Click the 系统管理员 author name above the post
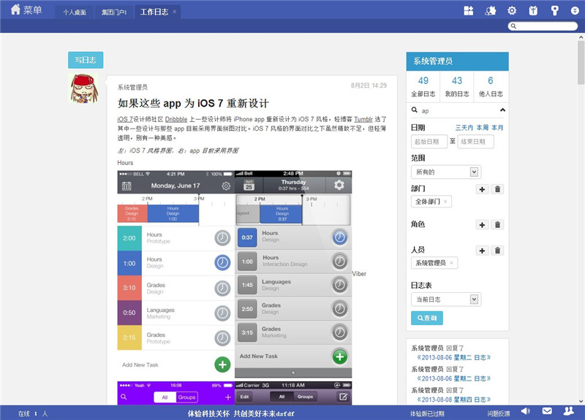The width and height of the screenshot is (585, 420). [132, 87]
